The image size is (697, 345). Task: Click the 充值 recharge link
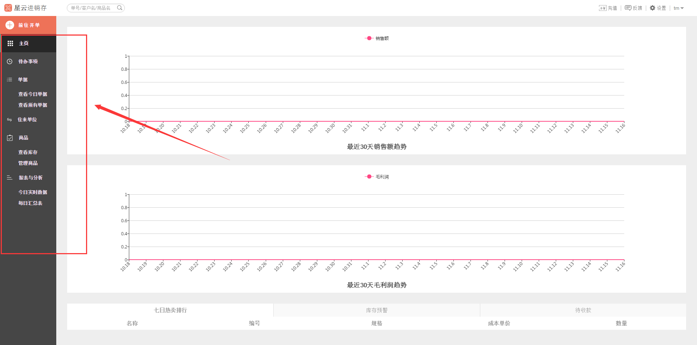coord(608,8)
